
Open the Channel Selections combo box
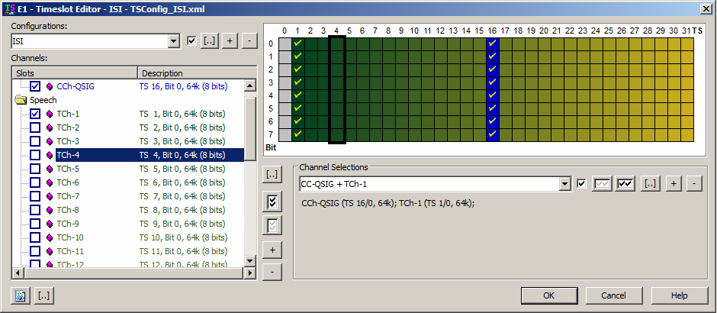click(564, 184)
